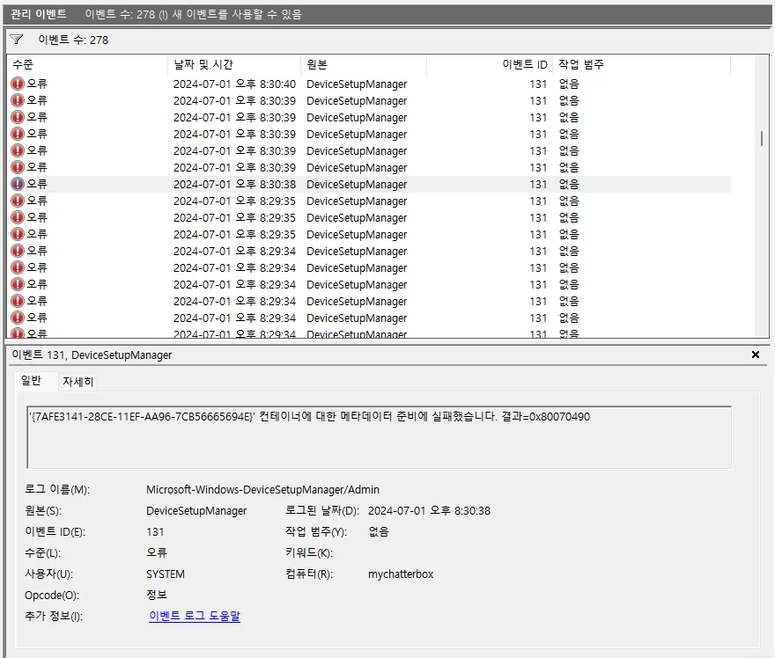This screenshot has width=775, height=658.
Task: Click the error icon of the 8:30:38 event
Action: tap(18, 185)
